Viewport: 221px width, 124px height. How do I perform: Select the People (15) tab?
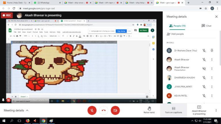pos(178,26)
